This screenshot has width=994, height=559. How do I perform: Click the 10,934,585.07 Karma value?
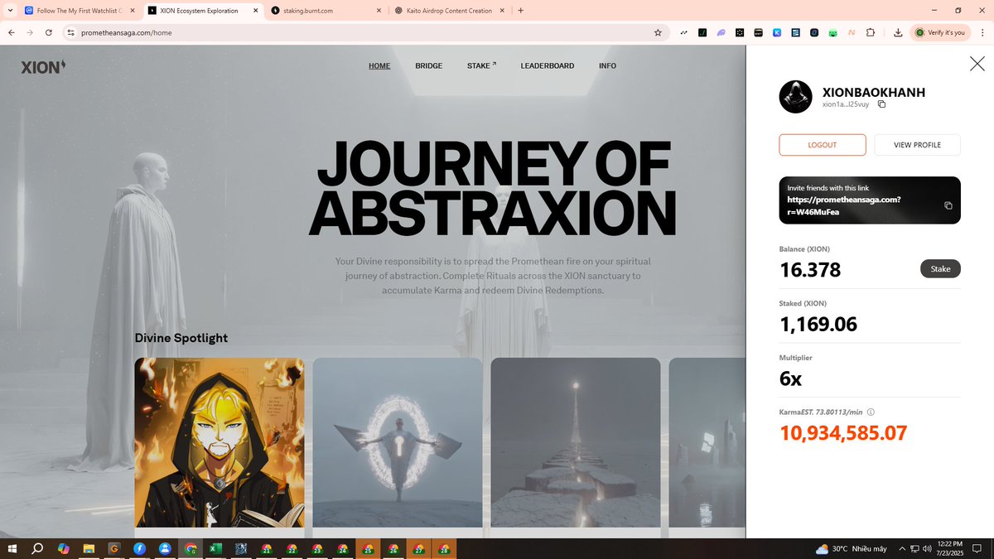tap(843, 432)
